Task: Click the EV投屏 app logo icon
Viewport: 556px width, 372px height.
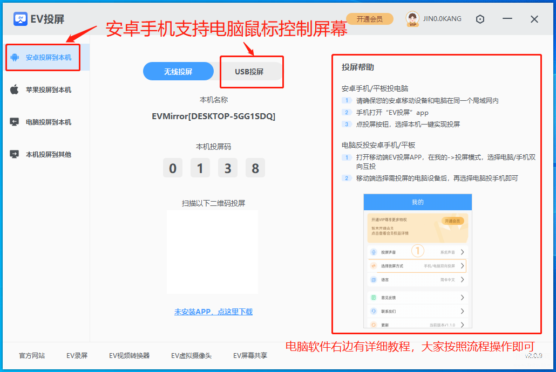Action: 20,19
